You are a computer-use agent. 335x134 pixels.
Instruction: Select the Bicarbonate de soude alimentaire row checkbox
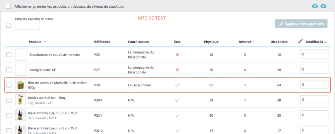[9, 55]
